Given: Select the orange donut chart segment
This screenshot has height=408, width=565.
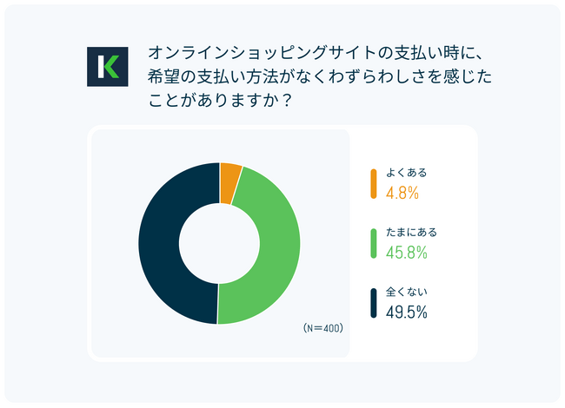Looking at the screenshot, I should pyautogui.click(x=229, y=183).
